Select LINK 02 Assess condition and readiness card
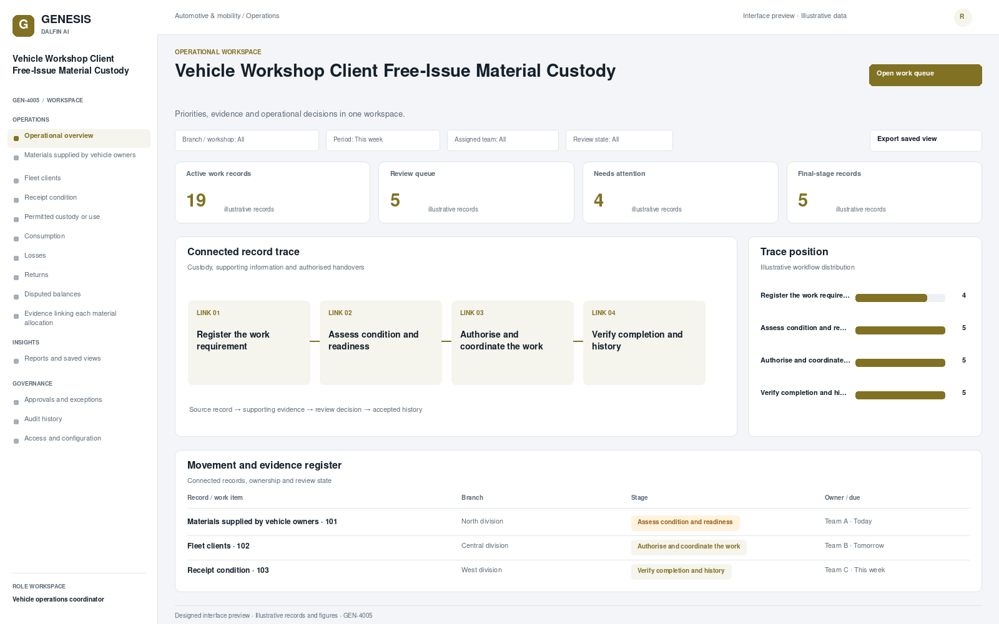This screenshot has height=624, width=999. 381,343
